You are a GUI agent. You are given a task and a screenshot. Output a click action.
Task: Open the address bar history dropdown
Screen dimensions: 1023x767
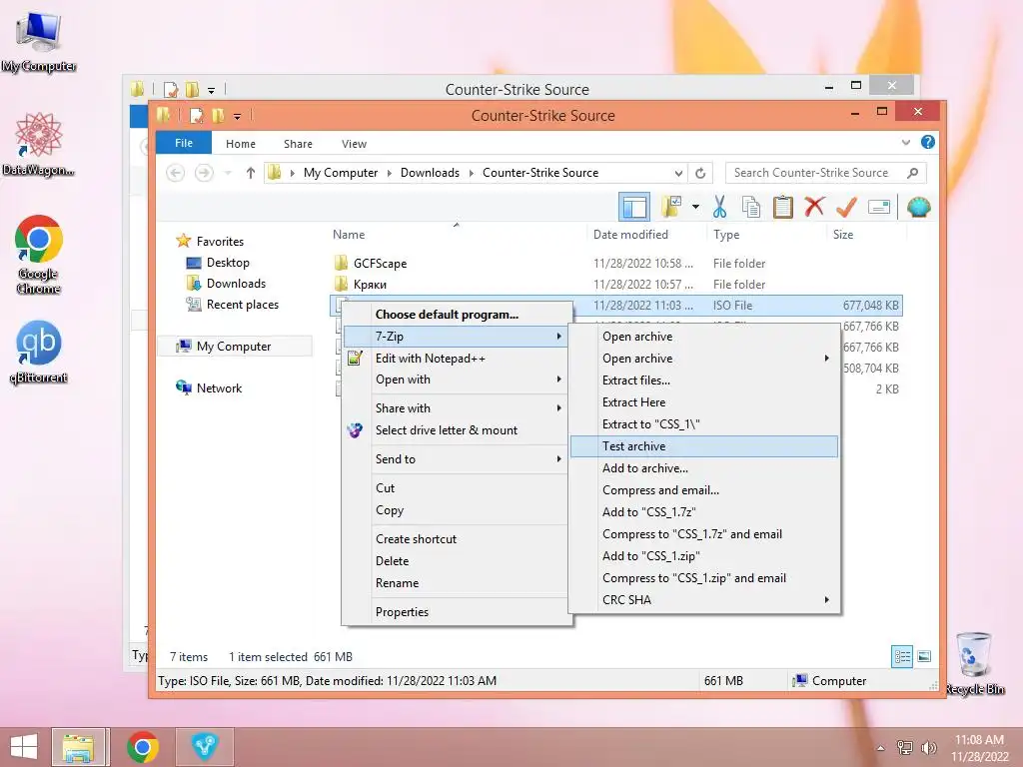coord(678,173)
